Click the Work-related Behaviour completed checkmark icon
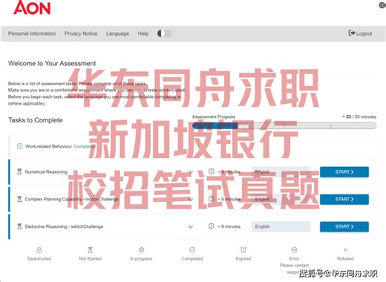 click(x=19, y=146)
